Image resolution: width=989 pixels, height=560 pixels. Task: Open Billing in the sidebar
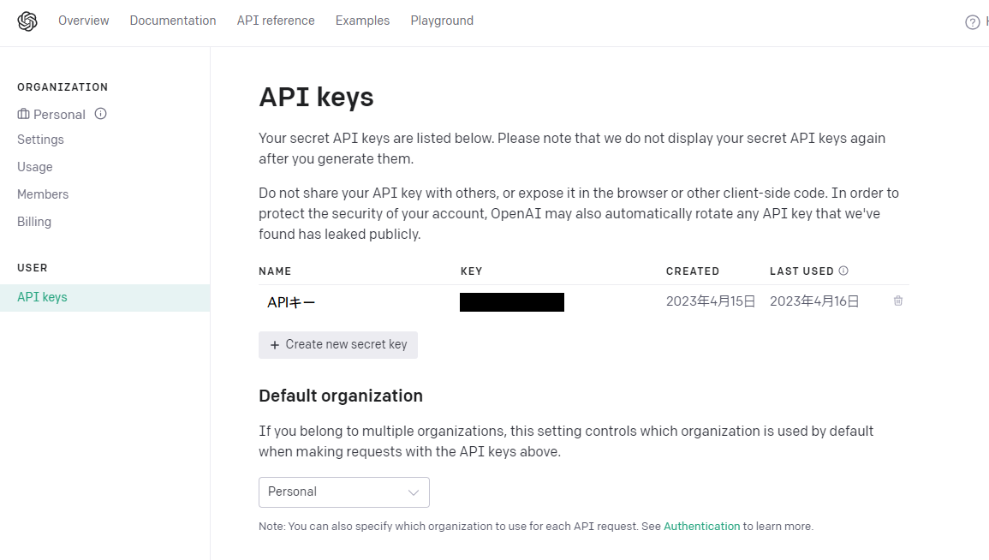click(34, 222)
